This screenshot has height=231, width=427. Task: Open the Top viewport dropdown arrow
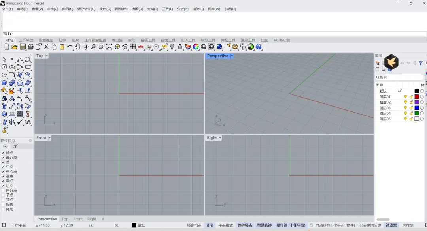pyautogui.click(x=47, y=56)
